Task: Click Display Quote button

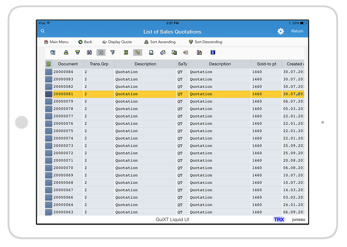Action: [x=117, y=42]
